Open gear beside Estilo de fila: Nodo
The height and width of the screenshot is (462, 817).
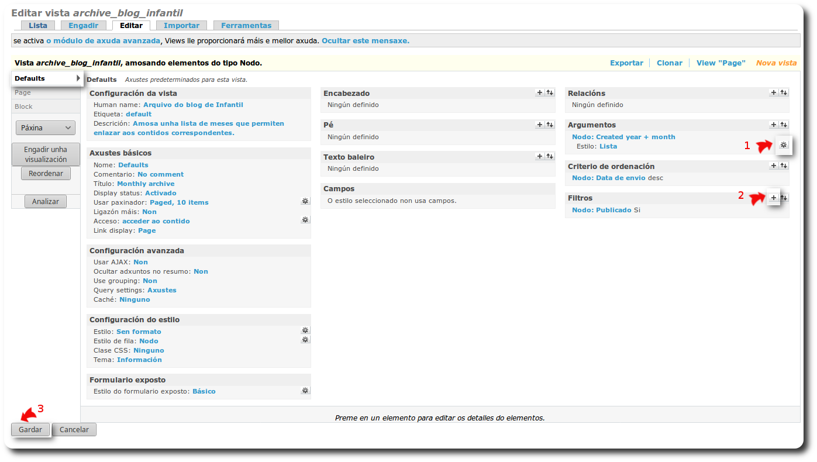coord(305,339)
